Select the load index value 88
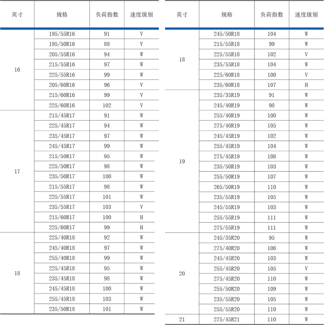This screenshot has width=324, height=325. pos(107,44)
